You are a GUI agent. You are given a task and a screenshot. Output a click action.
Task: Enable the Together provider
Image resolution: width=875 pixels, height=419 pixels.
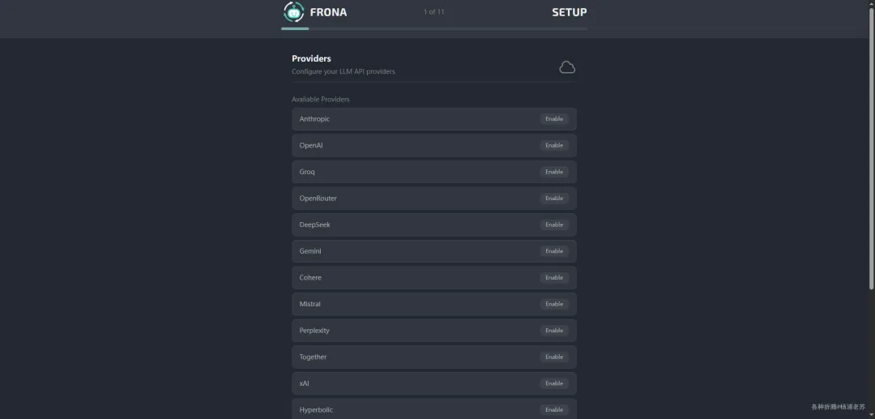(x=554, y=357)
